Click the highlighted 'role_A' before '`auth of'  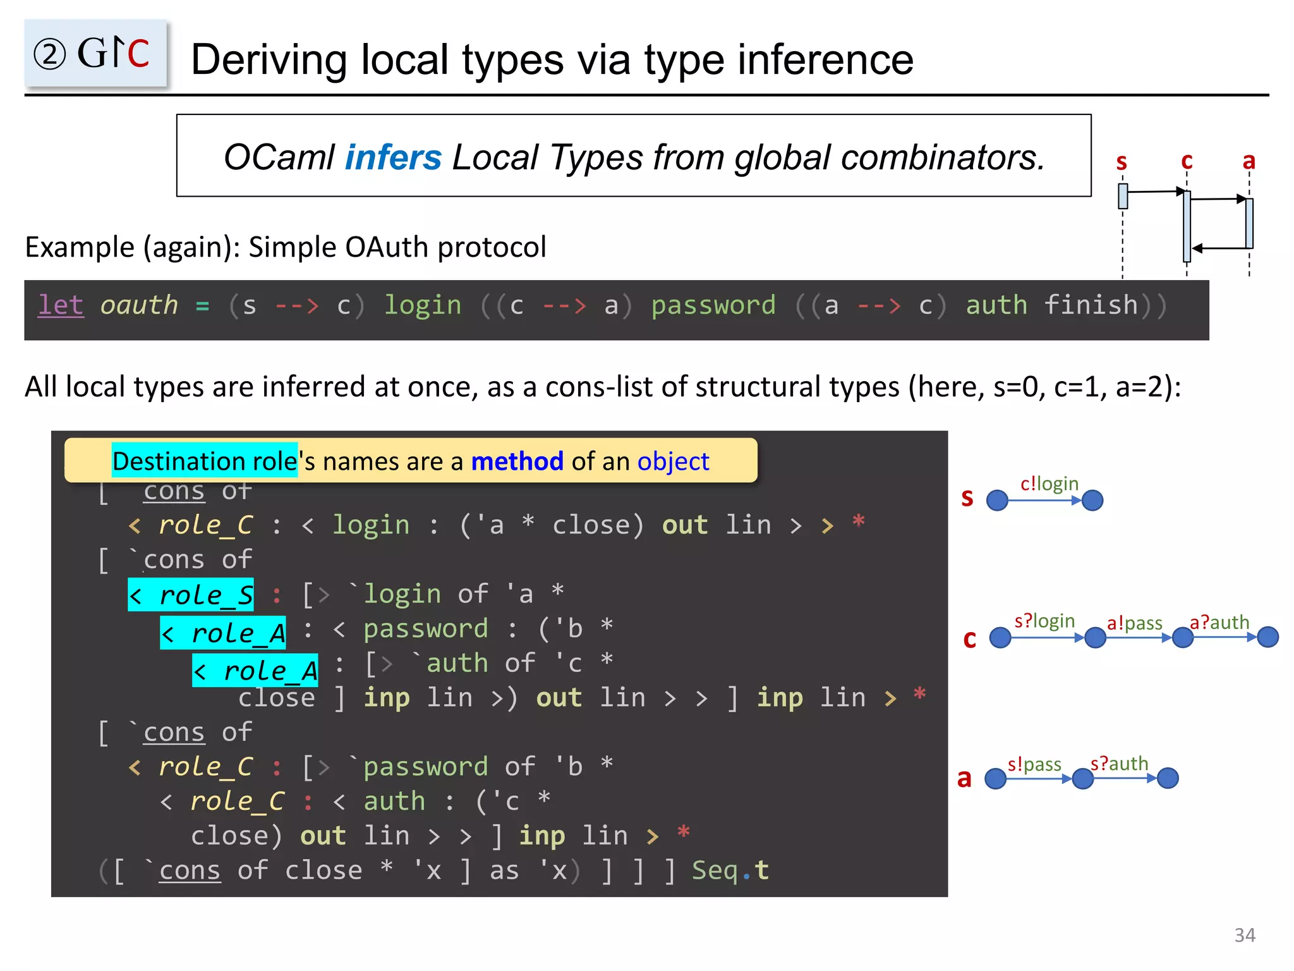[255, 671]
